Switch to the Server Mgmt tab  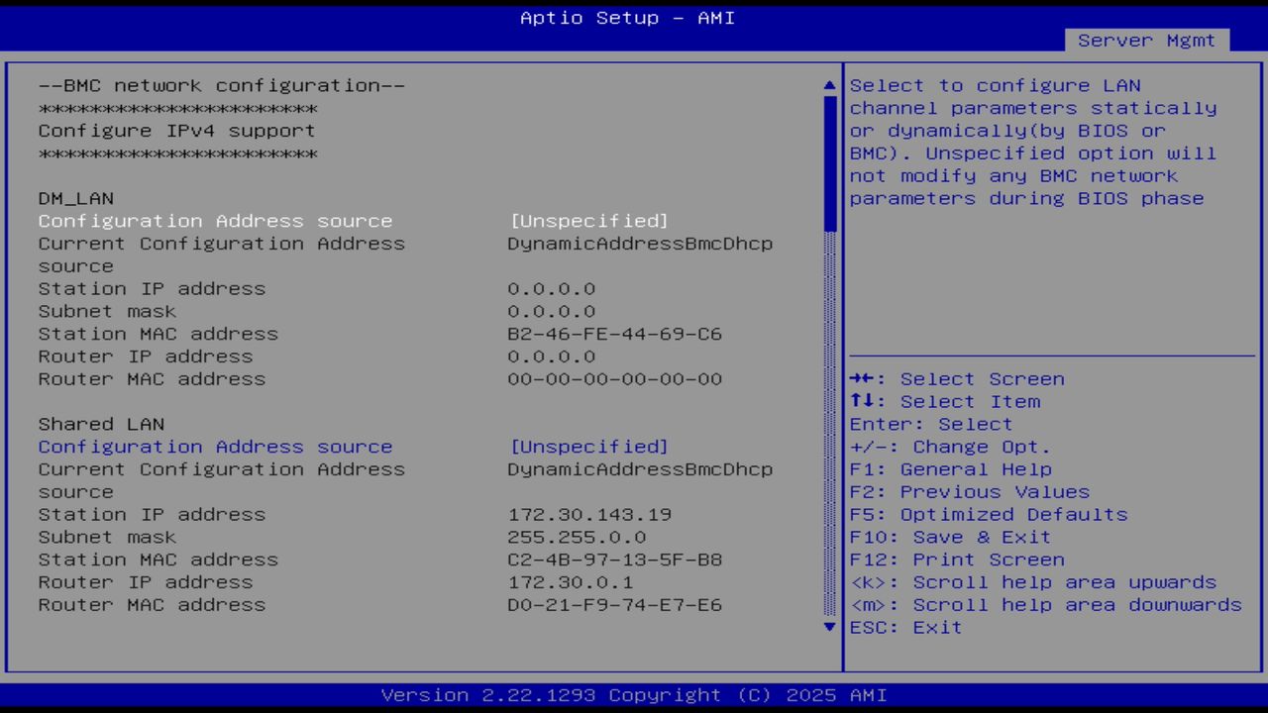(1145, 41)
